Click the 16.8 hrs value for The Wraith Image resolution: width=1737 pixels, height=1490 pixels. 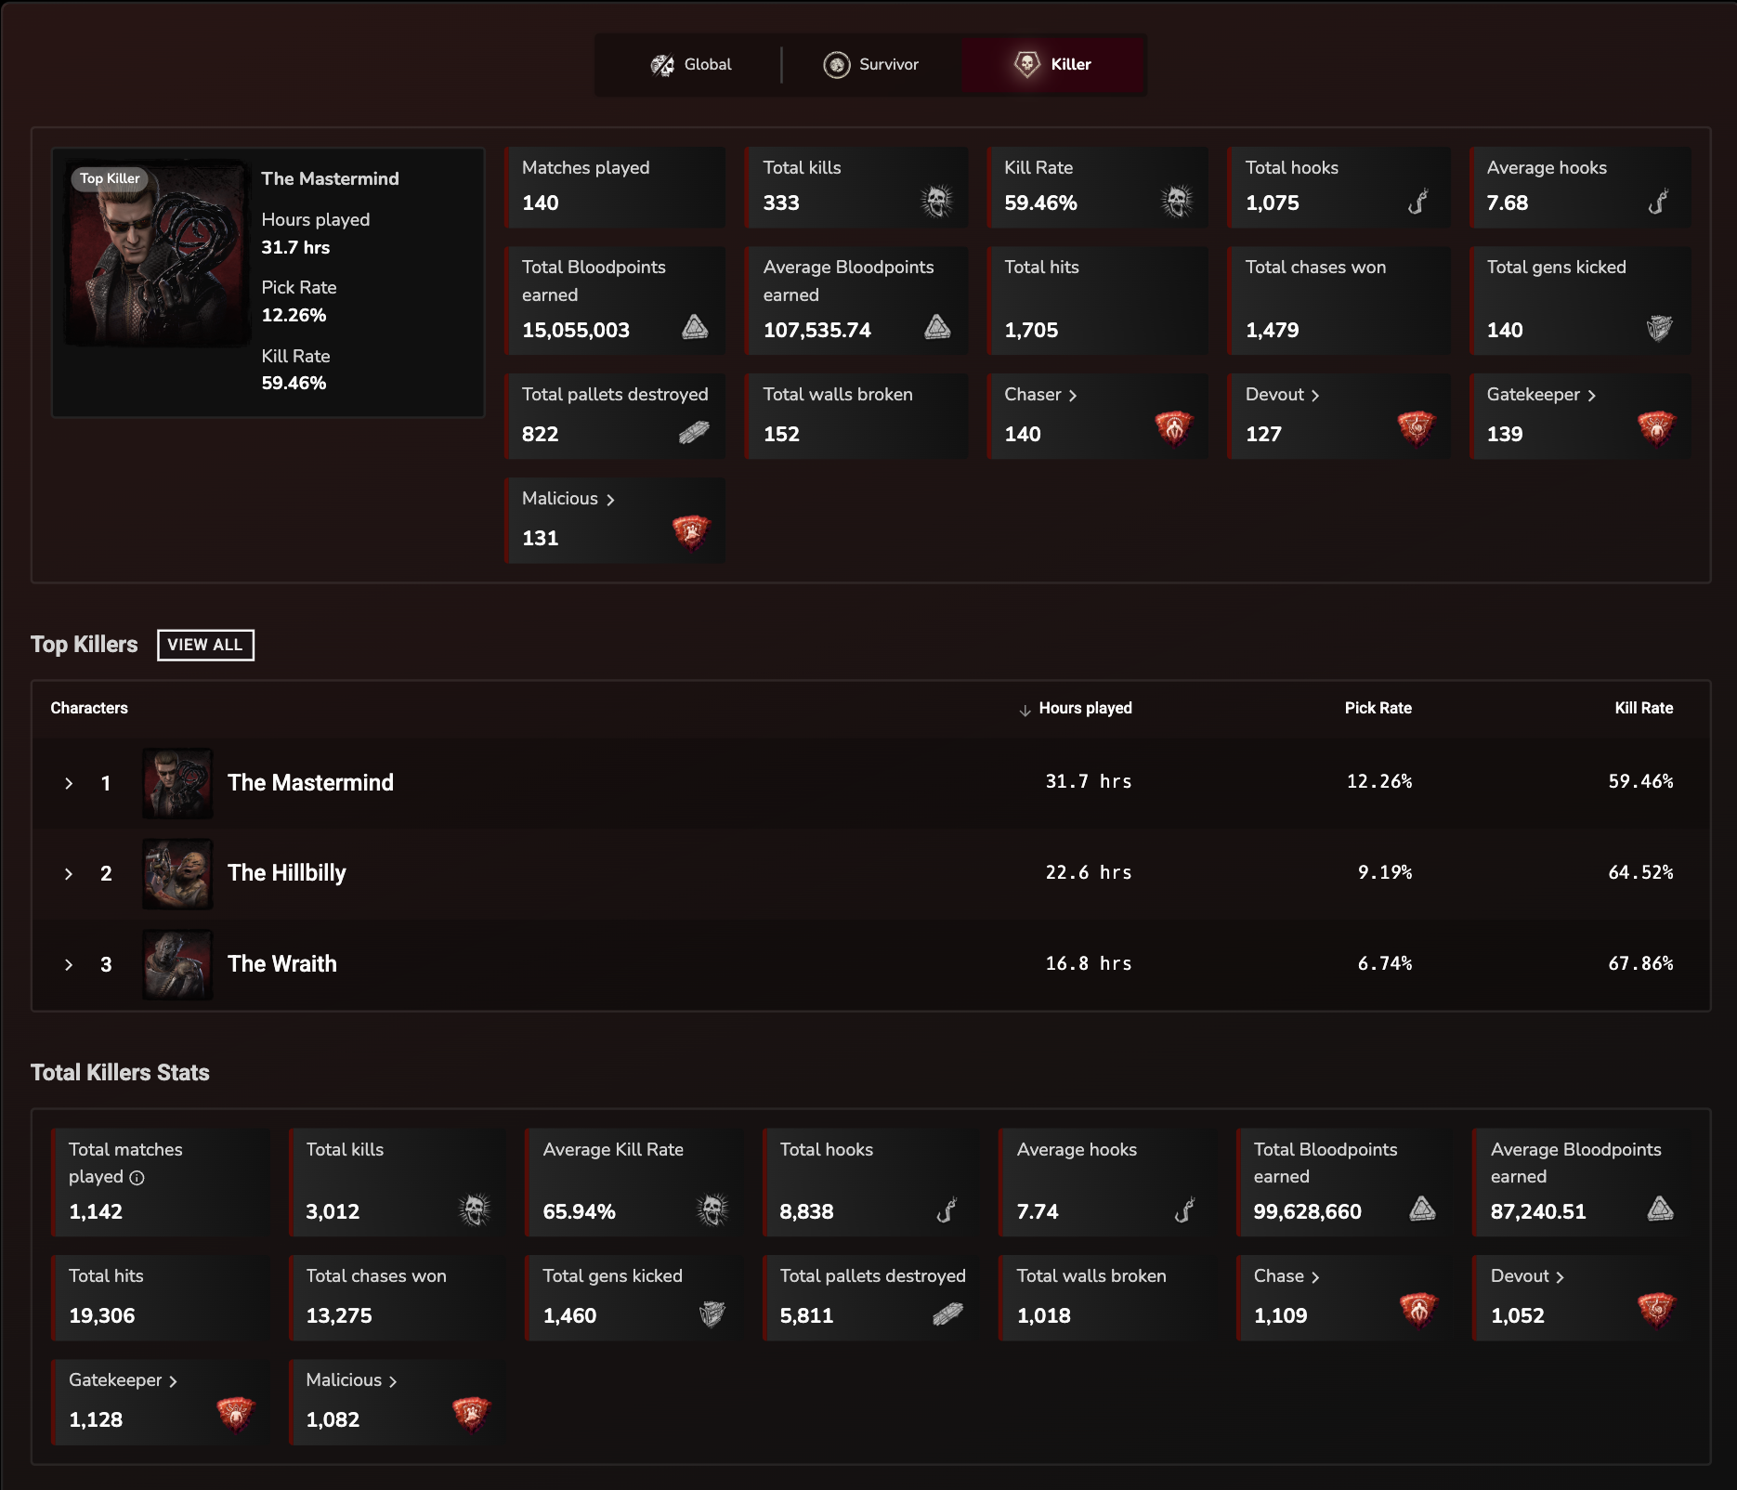click(x=1088, y=964)
